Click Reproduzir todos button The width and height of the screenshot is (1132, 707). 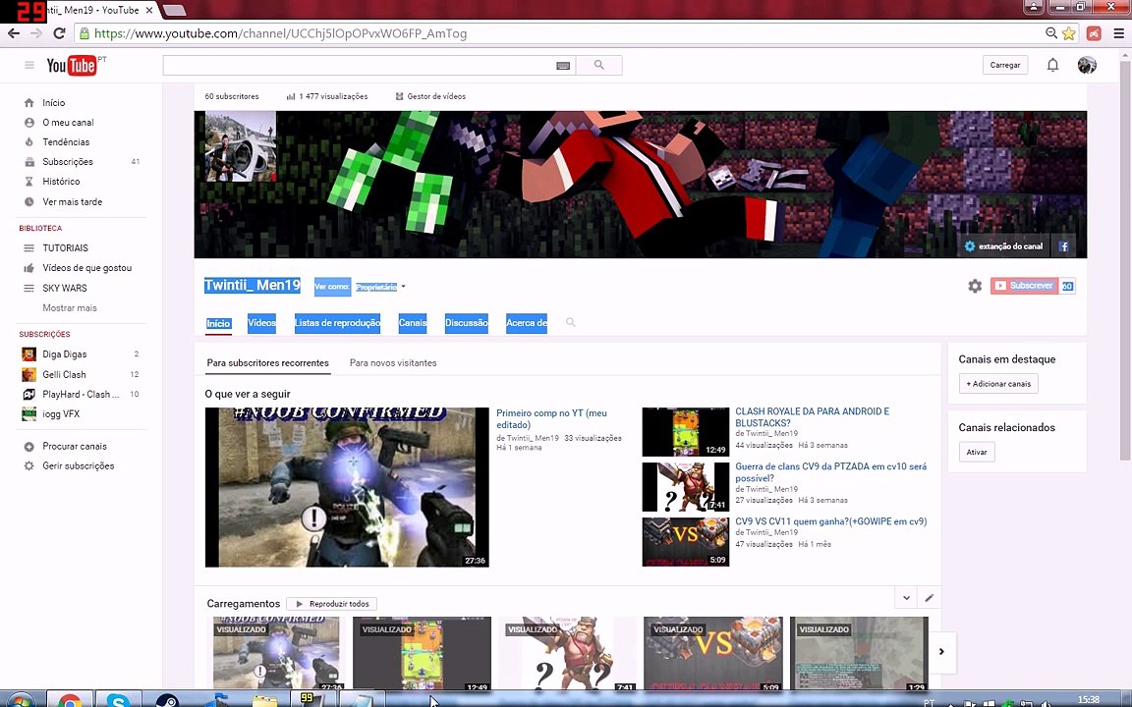[331, 604]
